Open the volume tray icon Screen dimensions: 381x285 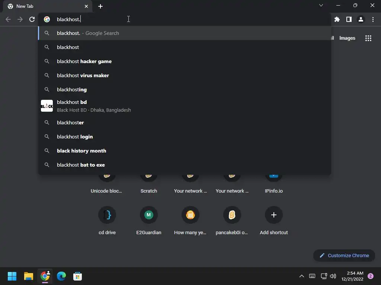333,276
